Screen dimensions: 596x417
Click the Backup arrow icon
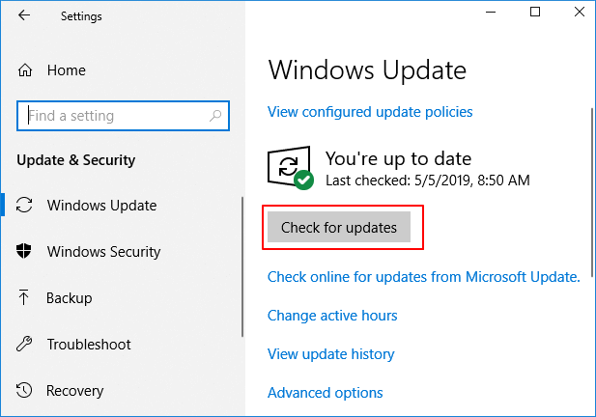pyautogui.click(x=25, y=298)
